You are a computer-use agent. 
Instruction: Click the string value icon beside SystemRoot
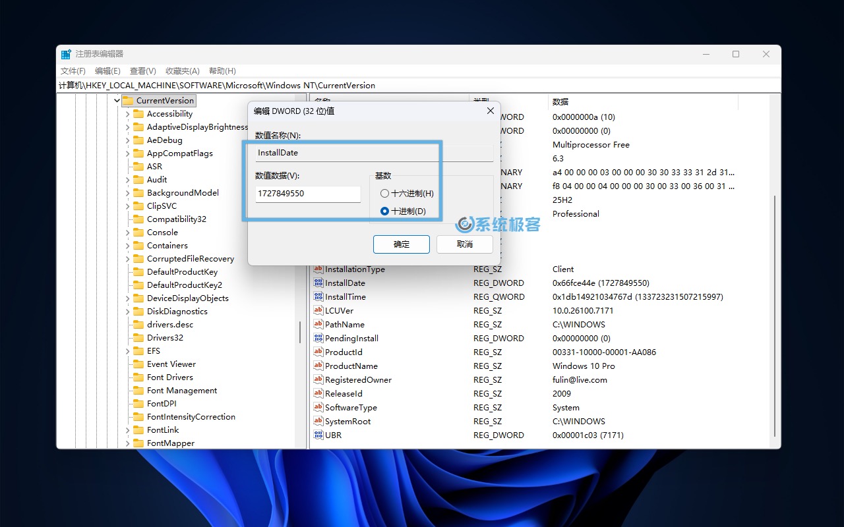click(317, 421)
